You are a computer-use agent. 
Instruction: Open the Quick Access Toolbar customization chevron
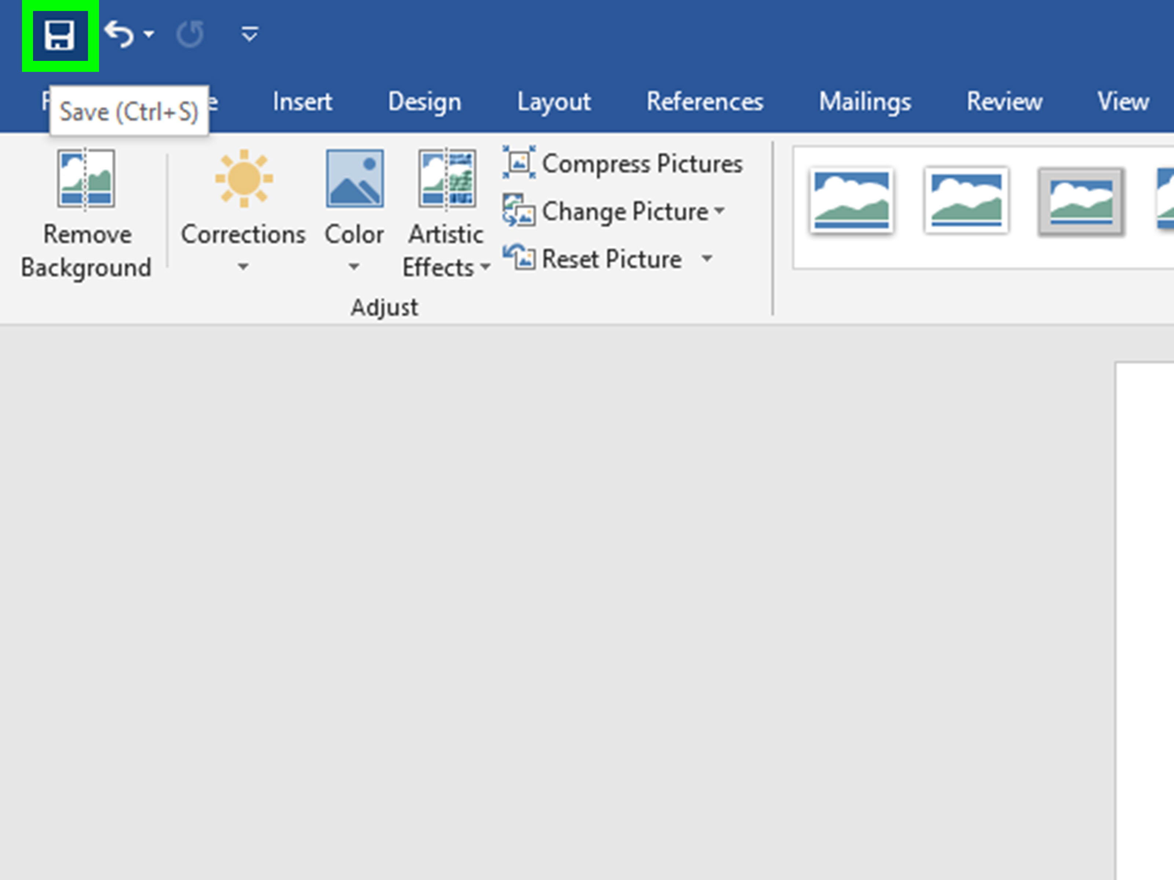coord(248,33)
